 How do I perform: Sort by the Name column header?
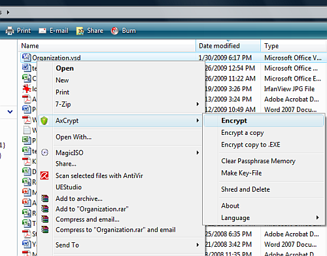(30, 46)
